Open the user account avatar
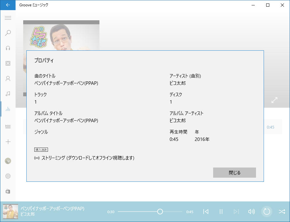Image resolution: width=290 pixels, height=222 pixels. click(x=8, y=161)
